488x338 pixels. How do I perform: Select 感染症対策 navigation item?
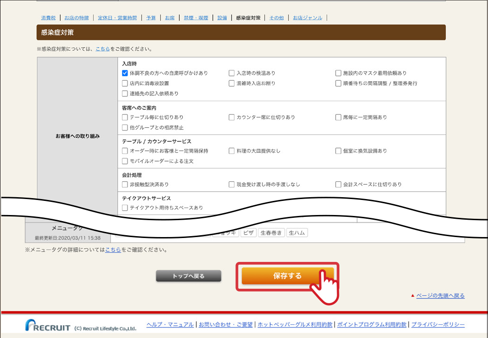coord(248,18)
